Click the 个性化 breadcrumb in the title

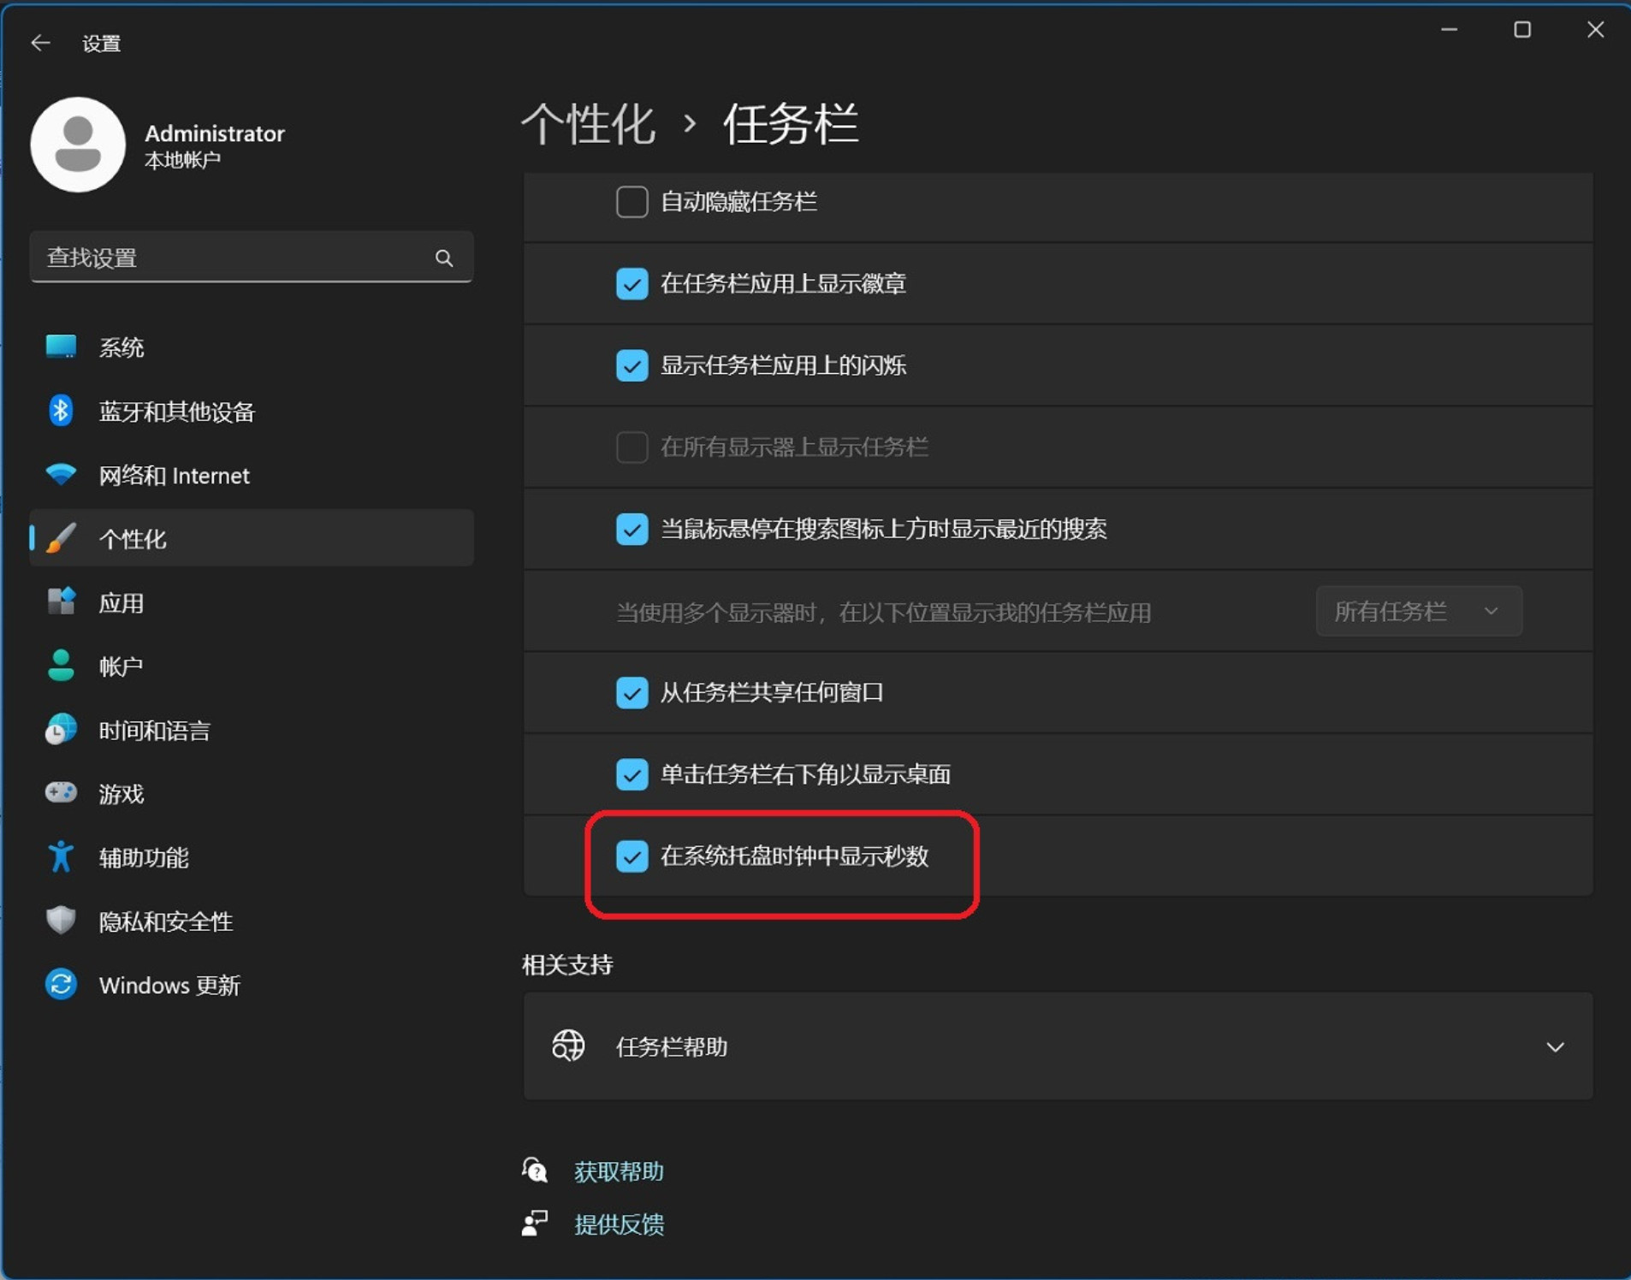pyautogui.click(x=588, y=124)
